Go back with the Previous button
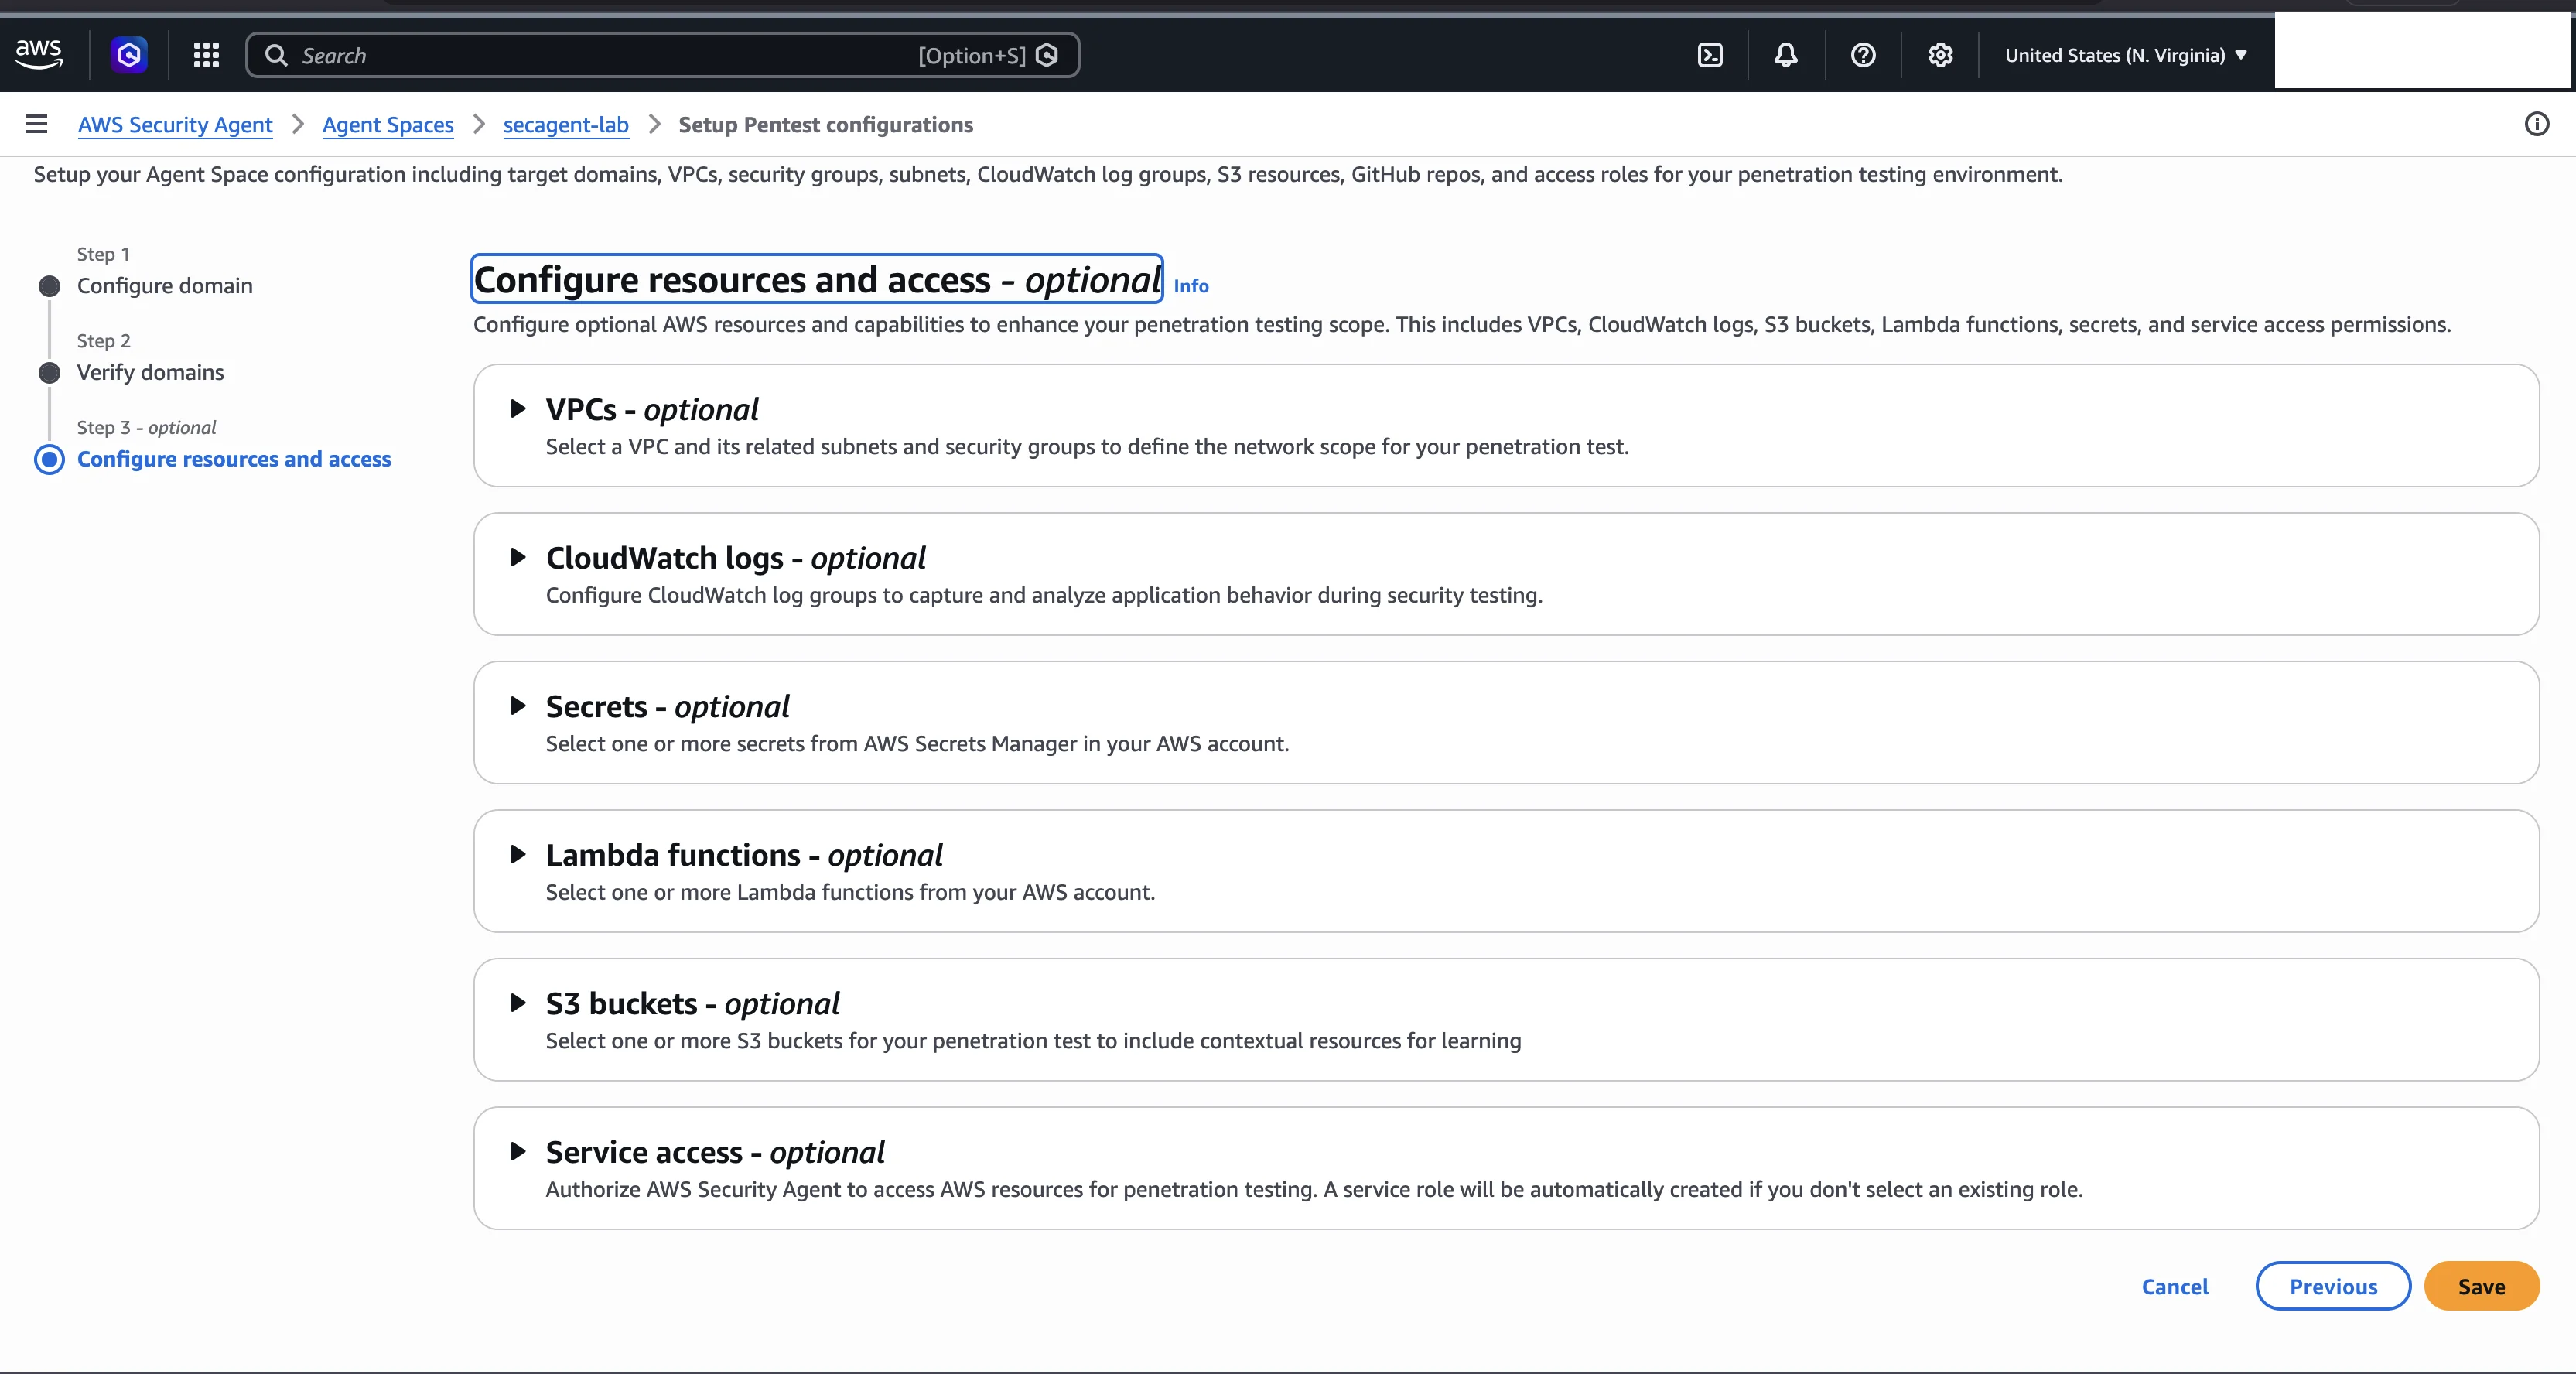2576x1374 pixels. pos(2333,1286)
